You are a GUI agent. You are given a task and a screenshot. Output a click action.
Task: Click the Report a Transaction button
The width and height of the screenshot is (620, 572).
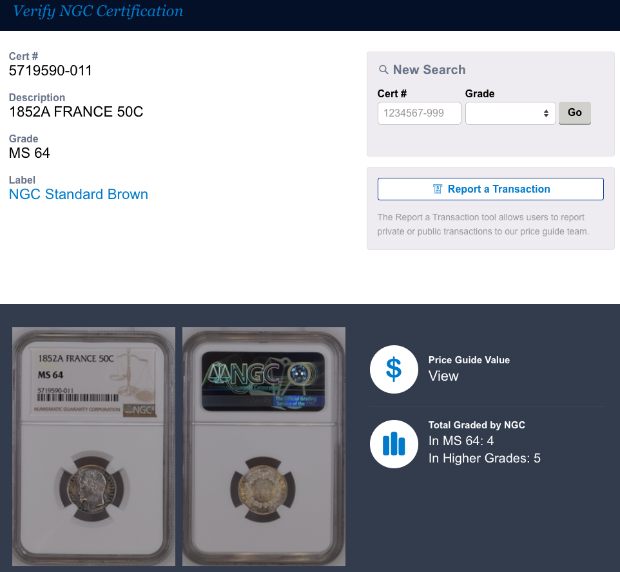[x=490, y=189]
